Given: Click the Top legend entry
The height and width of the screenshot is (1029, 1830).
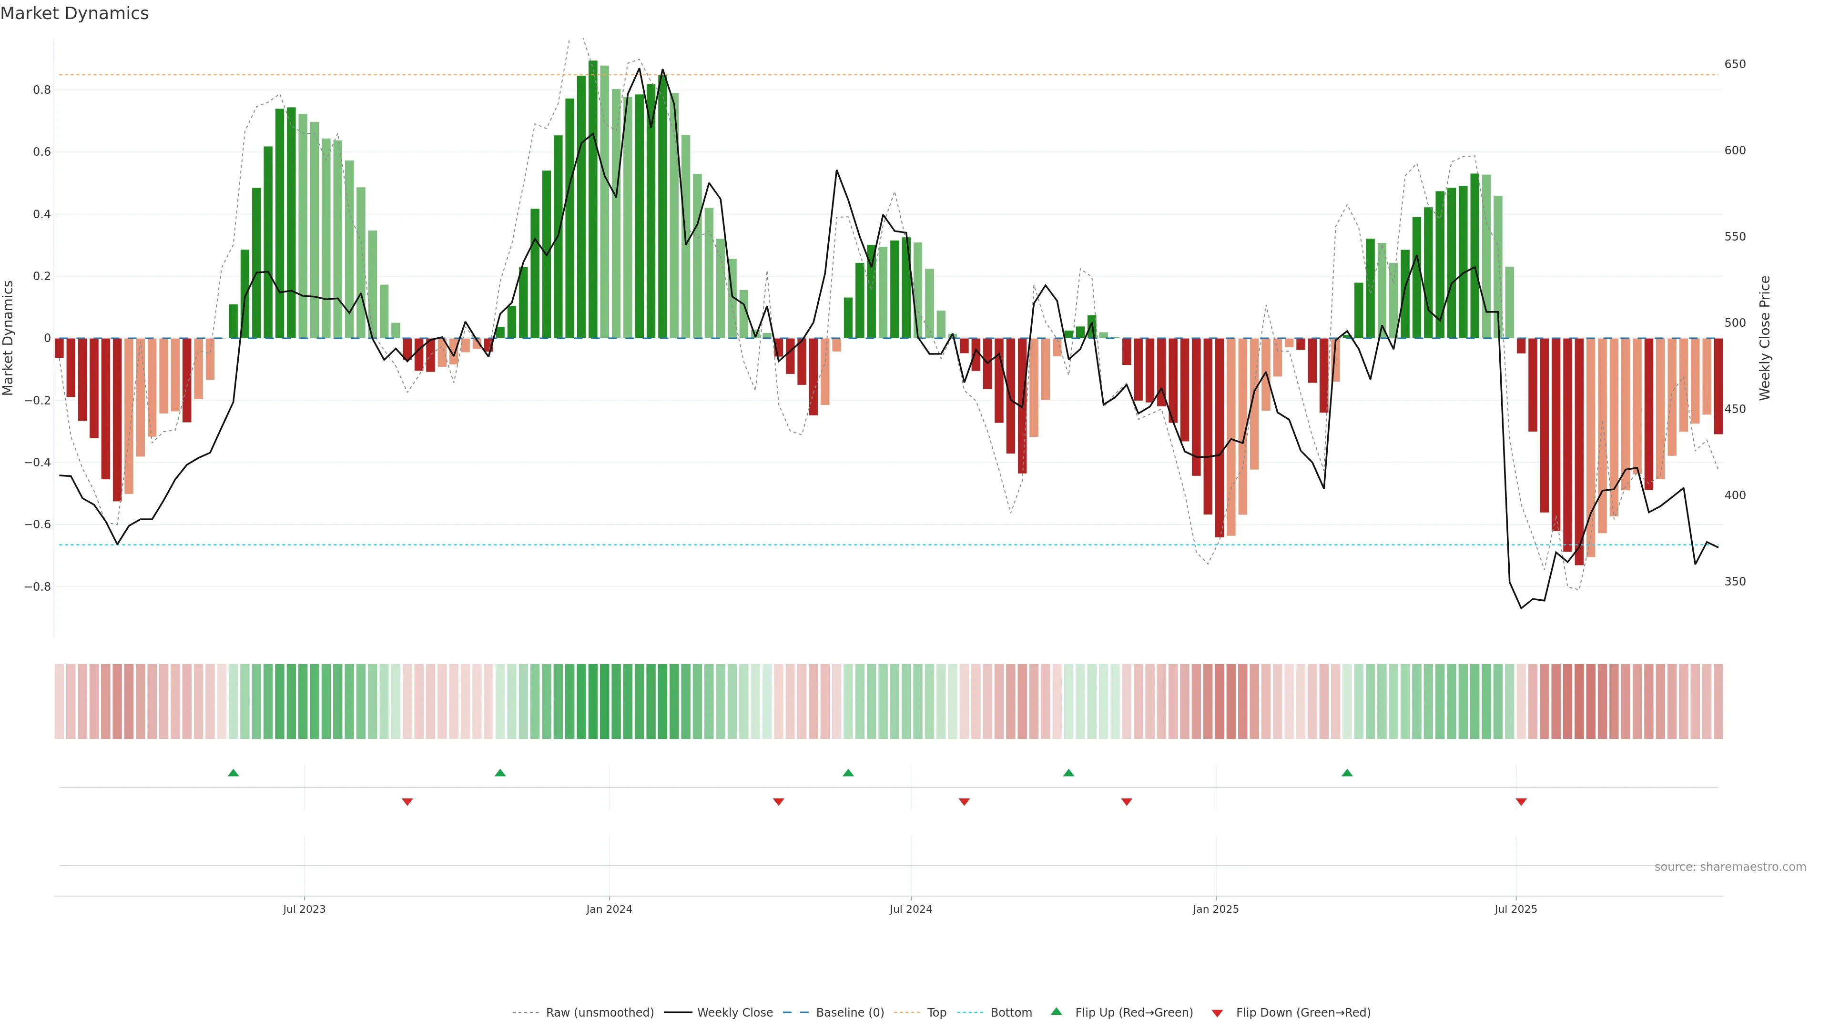Looking at the screenshot, I should [936, 1013].
